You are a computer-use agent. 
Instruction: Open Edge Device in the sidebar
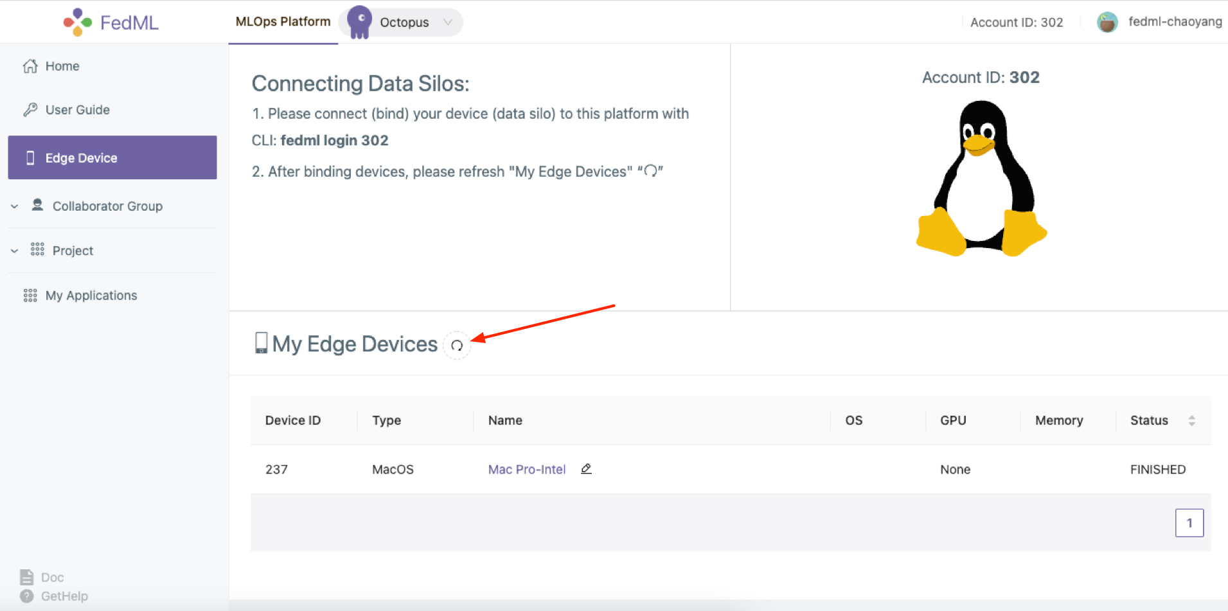112,157
